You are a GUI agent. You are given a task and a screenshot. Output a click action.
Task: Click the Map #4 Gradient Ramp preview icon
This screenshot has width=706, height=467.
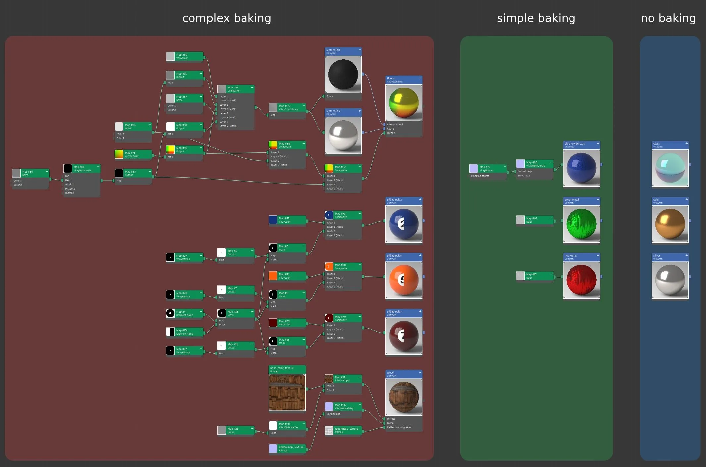(x=170, y=313)
